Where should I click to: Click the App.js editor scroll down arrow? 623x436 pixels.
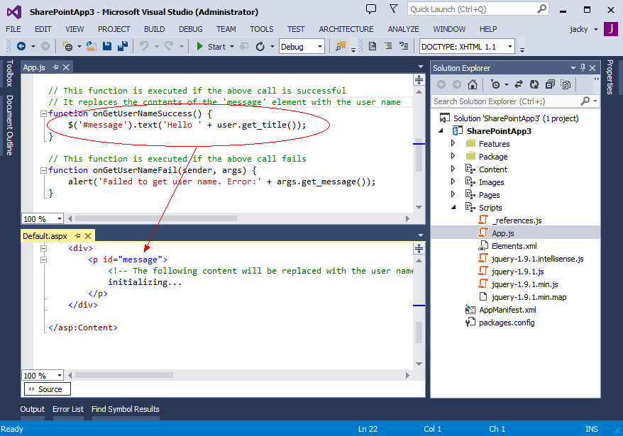click(419, 207)
